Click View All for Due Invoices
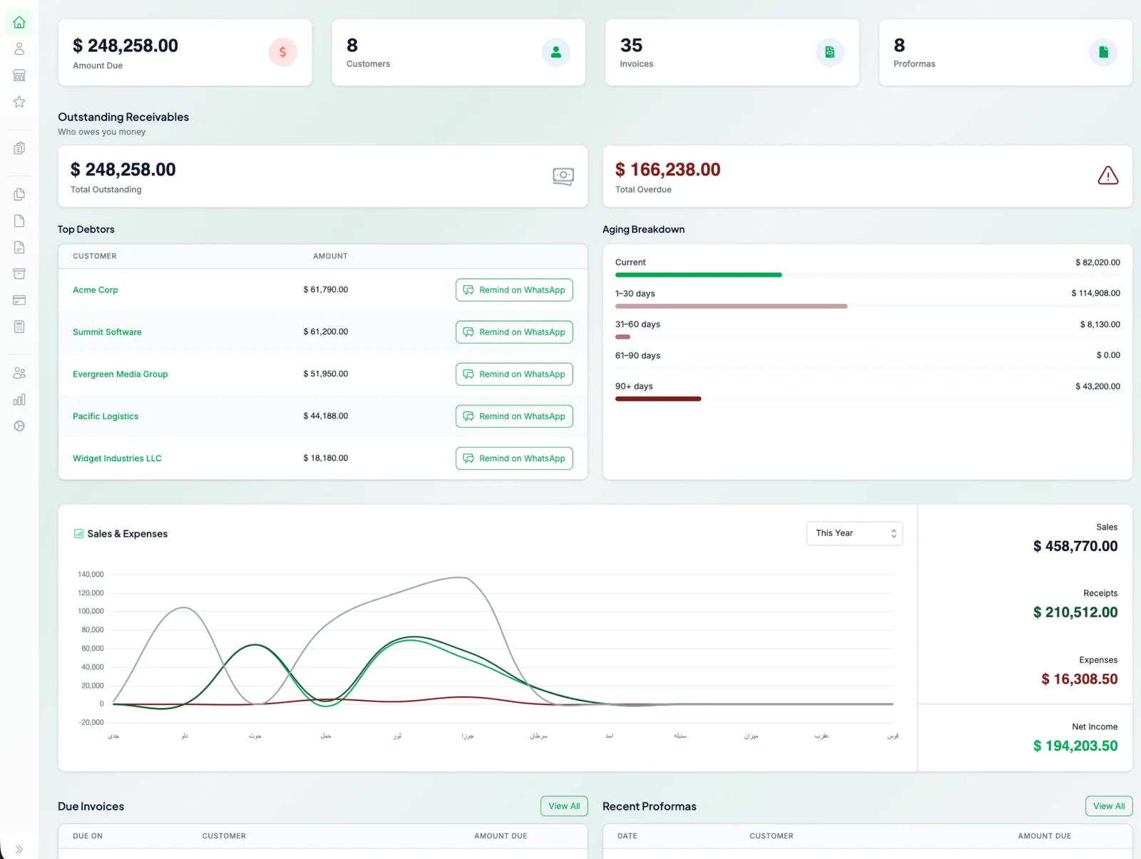This screenshot has height=859, width=1141. click(564, 806)
